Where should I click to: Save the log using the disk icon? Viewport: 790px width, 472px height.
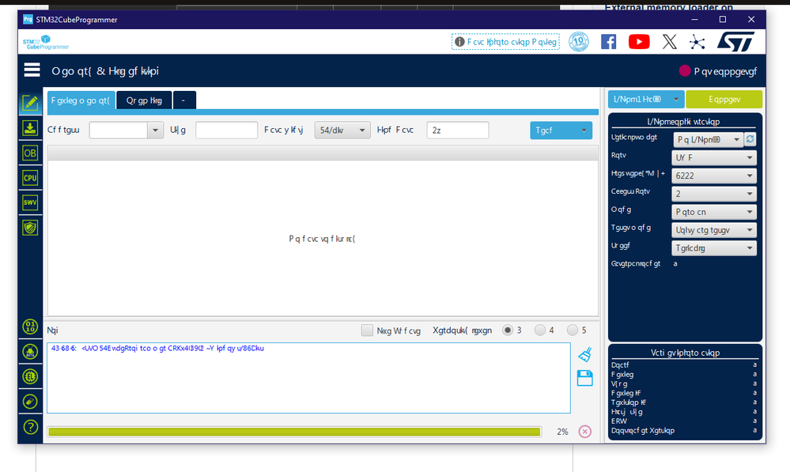[x=584, y=378]
